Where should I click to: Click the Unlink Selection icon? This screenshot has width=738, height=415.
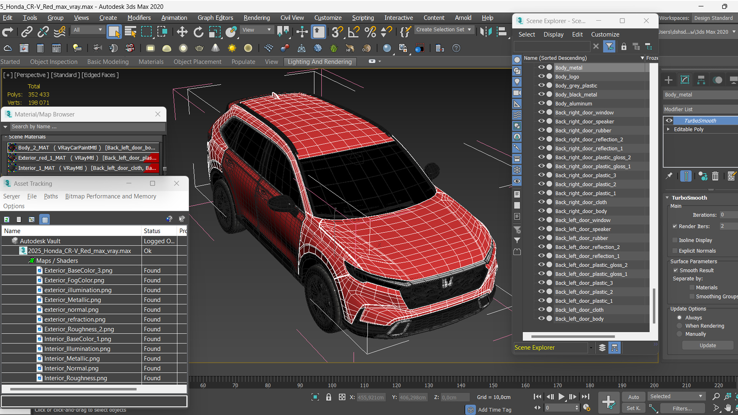point(43,32)
